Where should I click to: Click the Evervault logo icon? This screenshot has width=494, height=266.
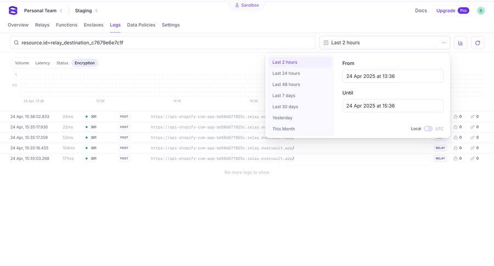[x=13, y=10]
